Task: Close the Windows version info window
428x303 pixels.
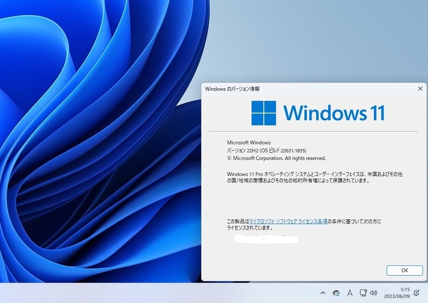Action: click(x=420, y=89)
